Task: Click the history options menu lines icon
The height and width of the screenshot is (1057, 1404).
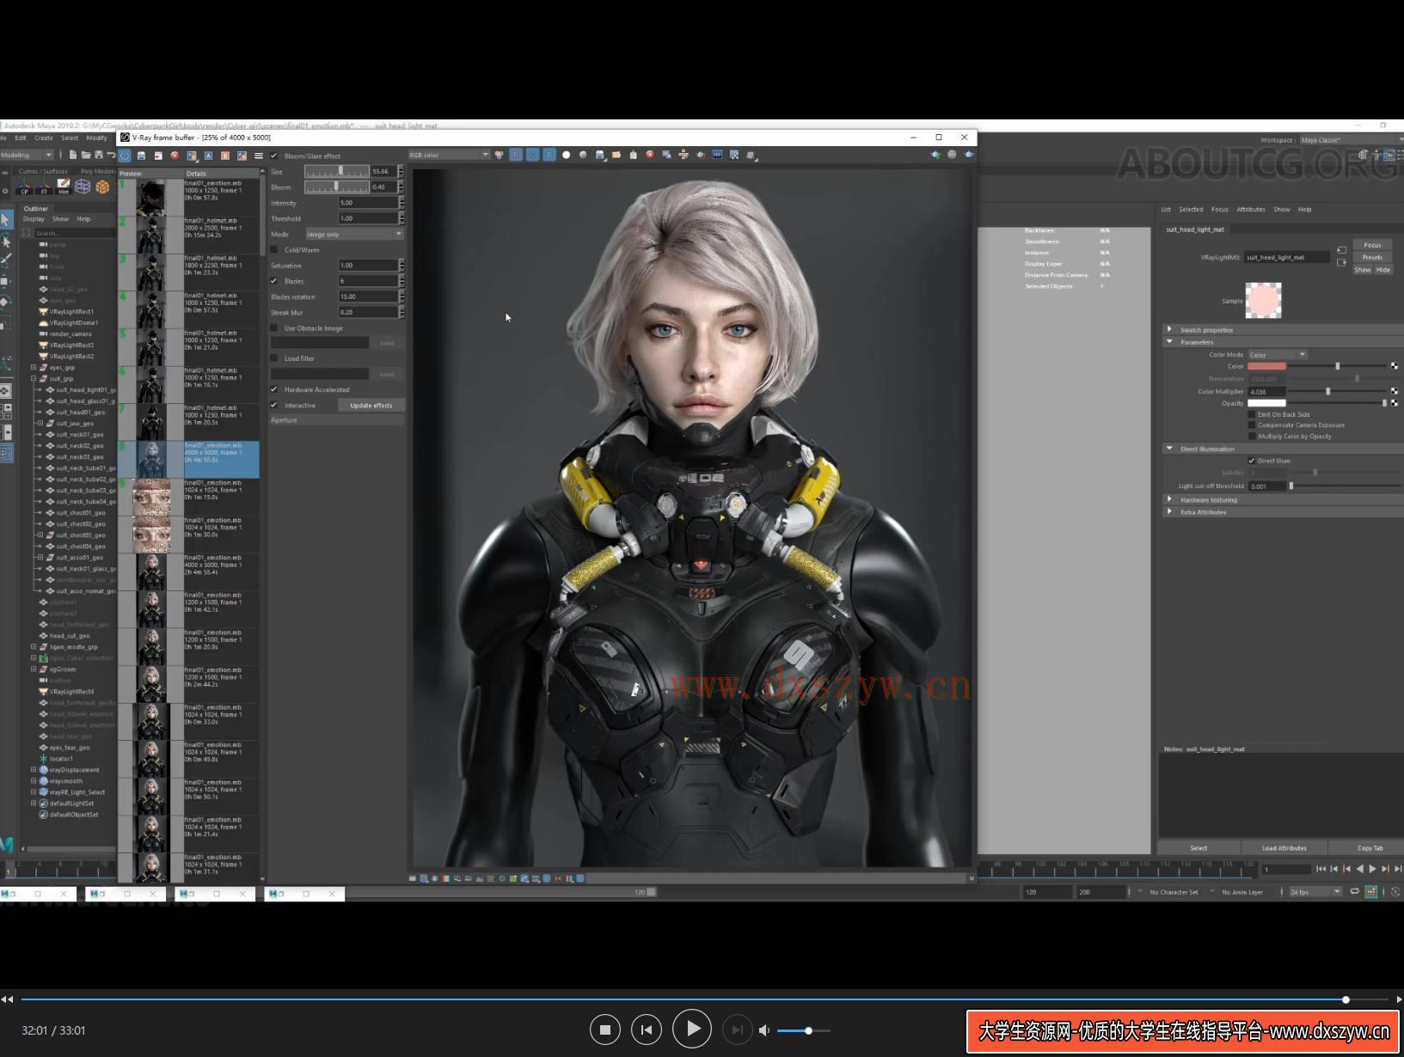Action: pos(259,156)
